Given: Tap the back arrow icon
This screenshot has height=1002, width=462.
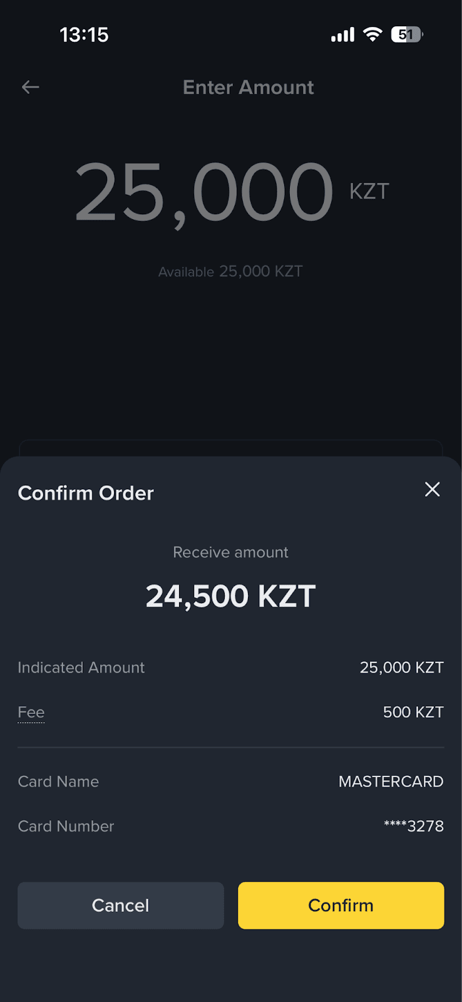Looking at the screenshot, I should [x=31, y=87].
